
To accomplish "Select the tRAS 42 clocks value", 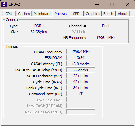I will tap(80, 82).
